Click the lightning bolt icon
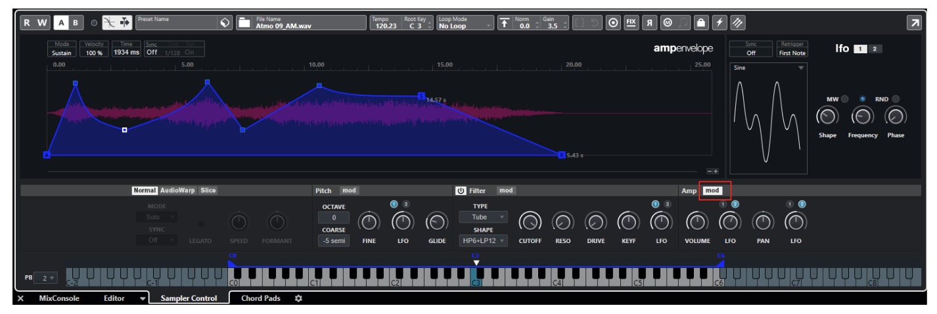The height and width of the screenshot is (314, 937). tap(719, 22)
